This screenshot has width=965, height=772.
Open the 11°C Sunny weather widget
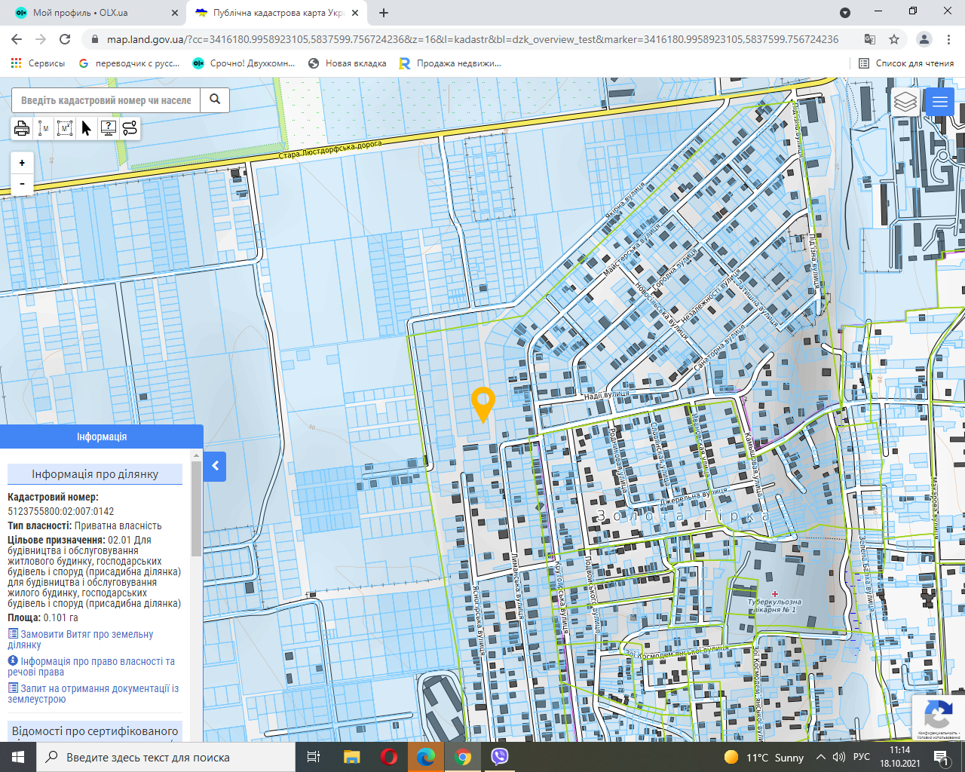pyautogui.click(x=764, y=757)
